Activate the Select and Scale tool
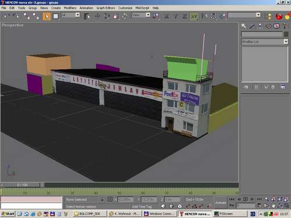This screenshot has width=291, height=218. [x=116, y=16]
